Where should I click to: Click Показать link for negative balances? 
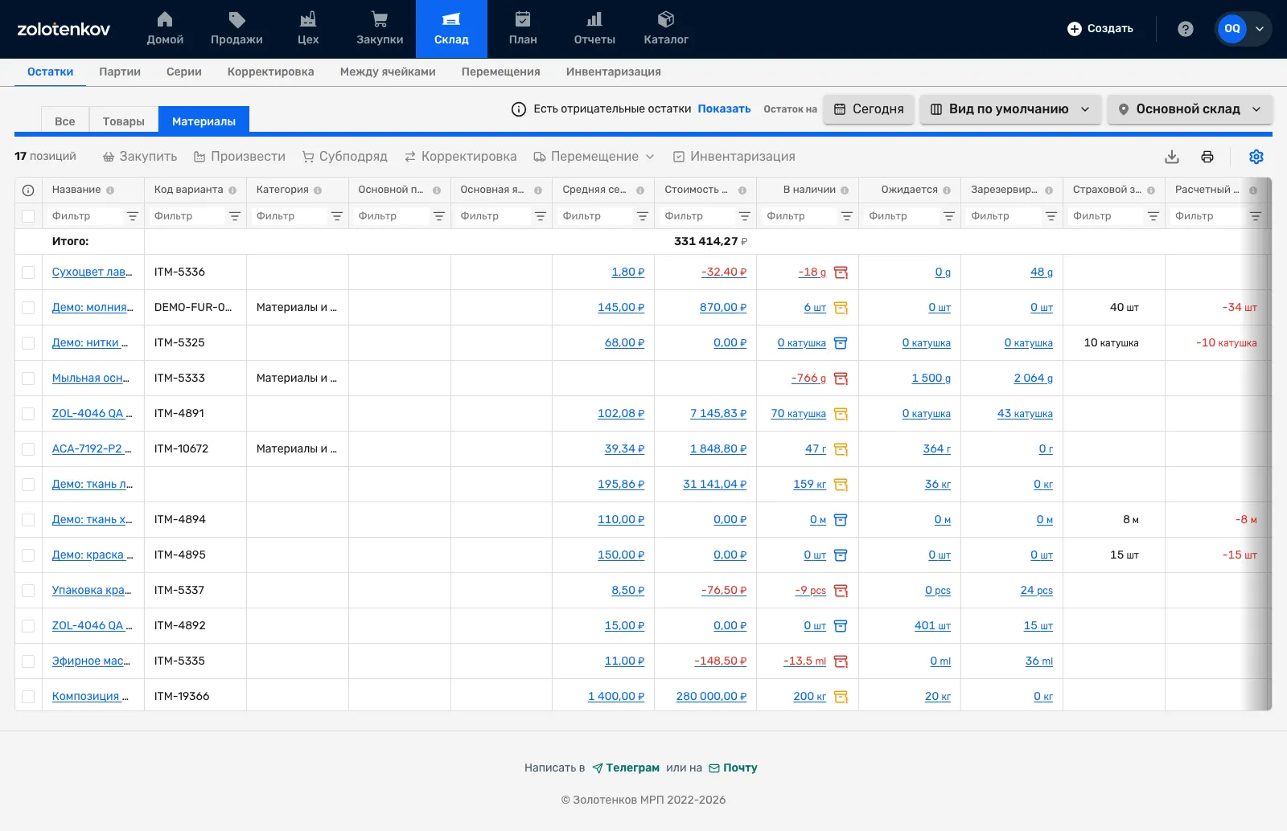click(x=724, y=109)
